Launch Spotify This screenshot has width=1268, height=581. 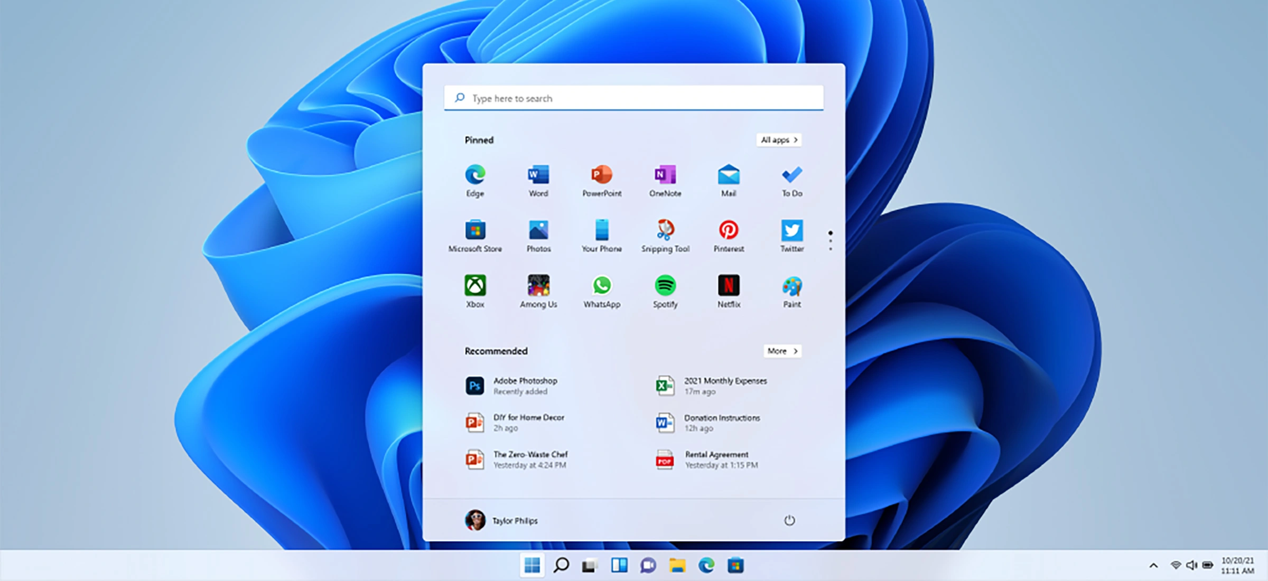pyautogui.click(x=665, y=292)
